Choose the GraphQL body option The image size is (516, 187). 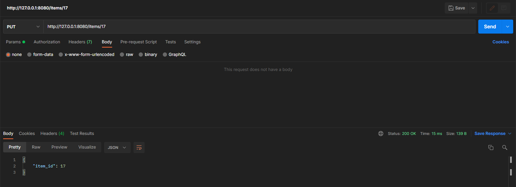click(174, 55)
